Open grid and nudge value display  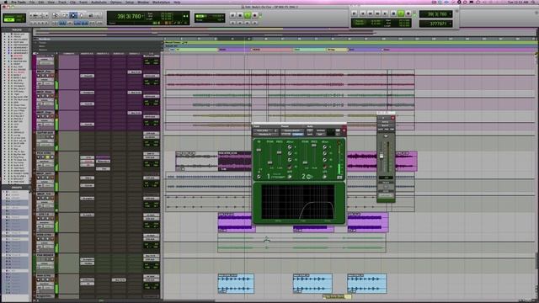coord(210,18)
